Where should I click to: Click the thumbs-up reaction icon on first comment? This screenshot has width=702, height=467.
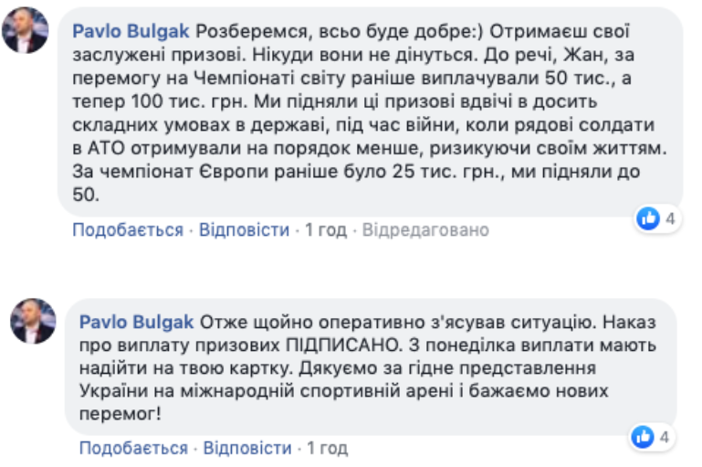coord(648,219)
